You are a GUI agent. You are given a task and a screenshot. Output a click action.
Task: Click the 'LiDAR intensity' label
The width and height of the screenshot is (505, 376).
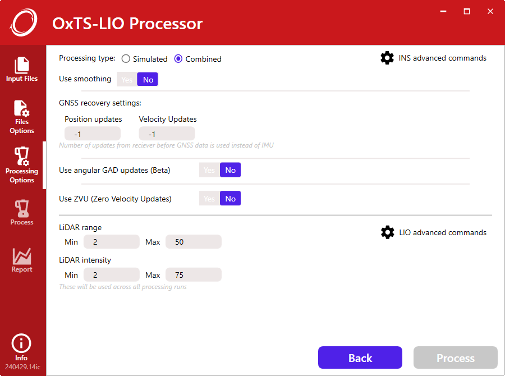pyautogui.click(x=85, y=260)
